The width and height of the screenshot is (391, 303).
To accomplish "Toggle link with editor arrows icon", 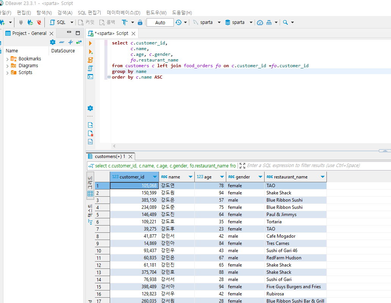I will (x=79, y=42).
